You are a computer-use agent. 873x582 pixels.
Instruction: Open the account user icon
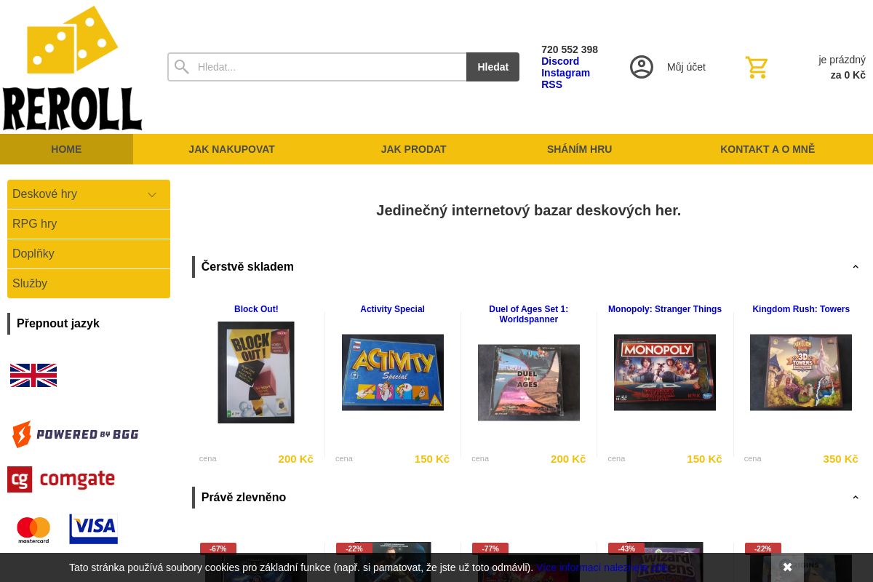click(642, 67)
